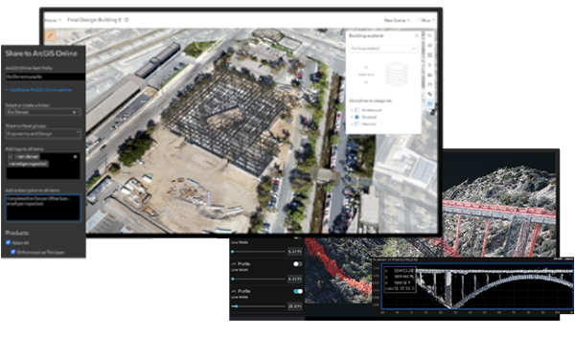The height and width of the screenshot is (359, 575).
Task: Click the 20.0 ft line width slider
Action: click(259, 306)
